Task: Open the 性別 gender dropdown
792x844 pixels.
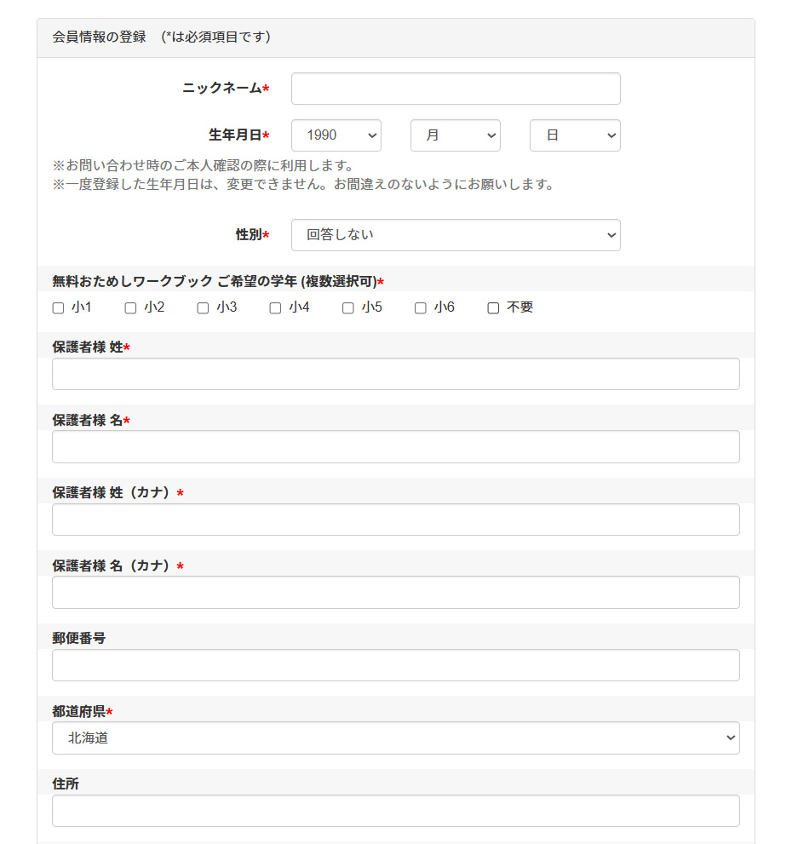Action: pyautogui.click(x=456, y=235)
